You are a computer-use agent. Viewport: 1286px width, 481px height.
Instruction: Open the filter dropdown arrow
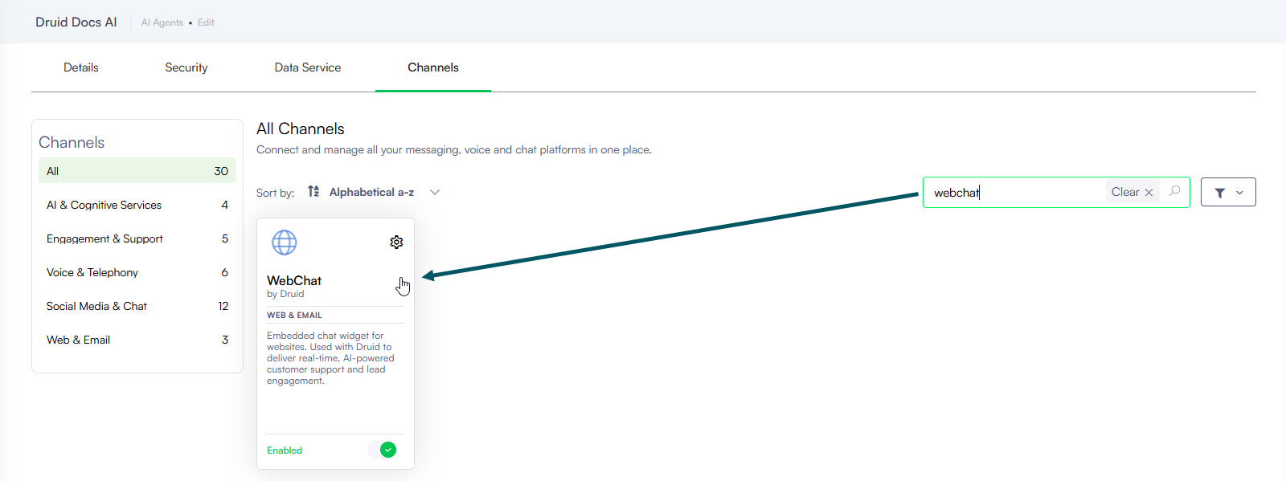[1239, 193]
